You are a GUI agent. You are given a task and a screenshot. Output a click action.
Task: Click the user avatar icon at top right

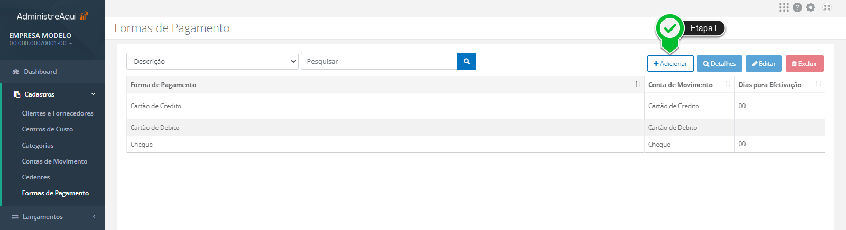tap(827, 7)
